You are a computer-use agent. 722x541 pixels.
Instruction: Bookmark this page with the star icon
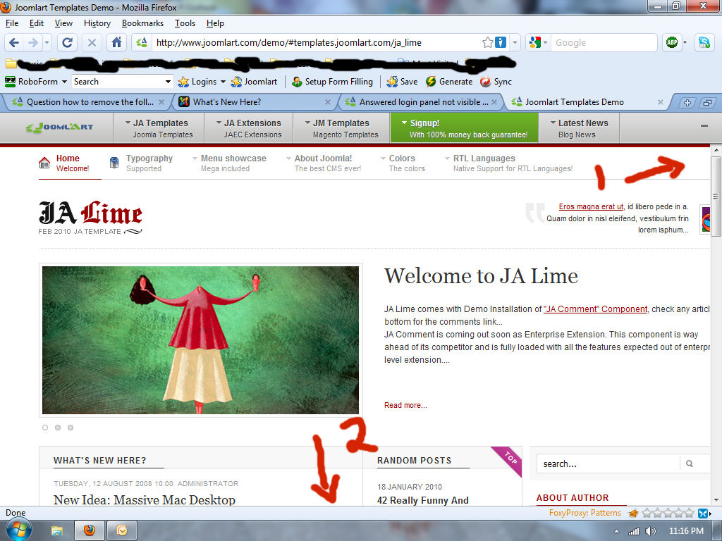coord(488,43)
